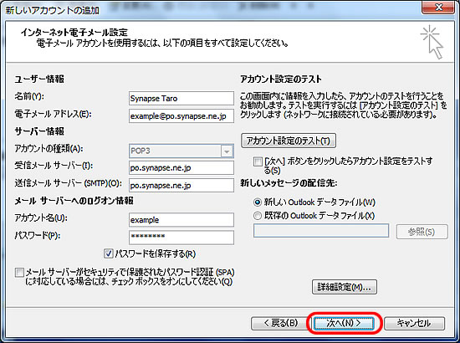Focus the パスワード(P) password field
The image size is (460, 343).
[181, 238]
